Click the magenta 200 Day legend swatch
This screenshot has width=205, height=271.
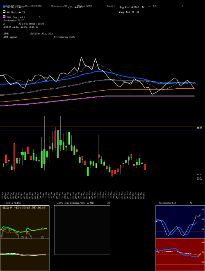4,16
